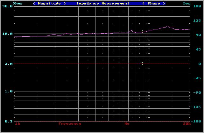Click the Ohms axis unit label
Viewport: 204px width, 133px height.
[18, 4]
